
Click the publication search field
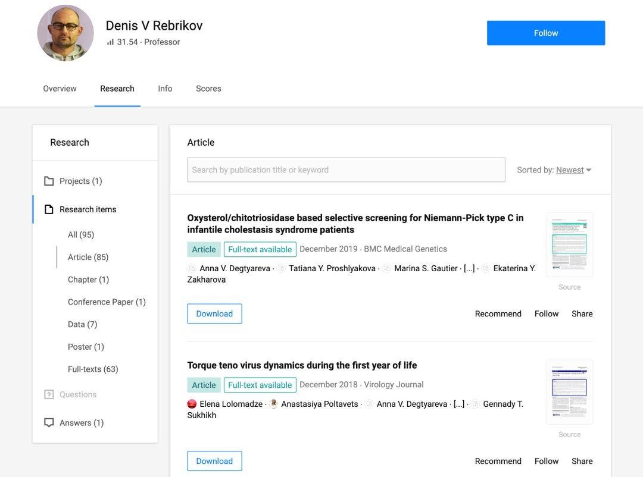point(346,170)
